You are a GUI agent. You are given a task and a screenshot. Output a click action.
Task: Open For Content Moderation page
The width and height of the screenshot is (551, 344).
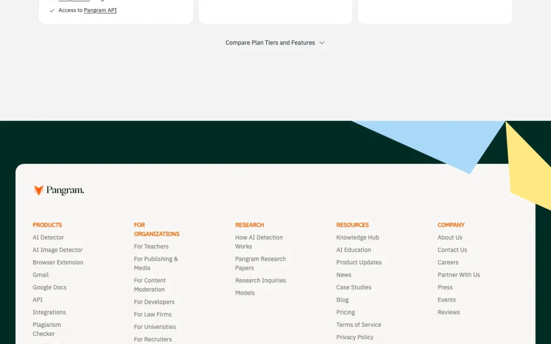[x=150, y=285]
